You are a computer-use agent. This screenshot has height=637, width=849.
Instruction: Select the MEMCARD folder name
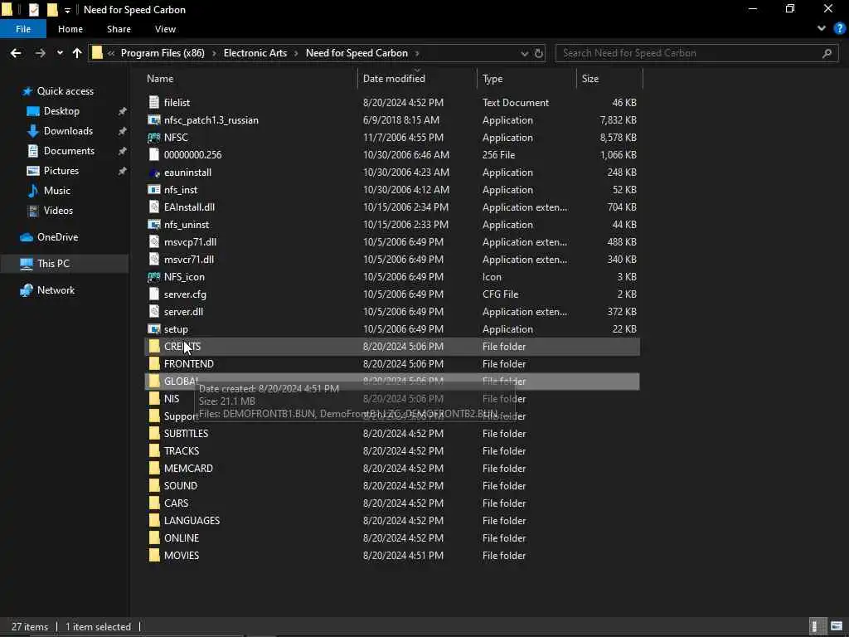coord(188,469)
